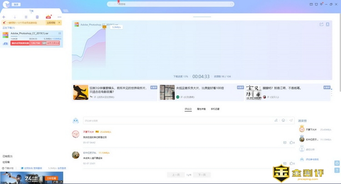Open the three-dots more options menu
Screen dimensions: 341x184
pyautogui.click(x=59, y=17)
